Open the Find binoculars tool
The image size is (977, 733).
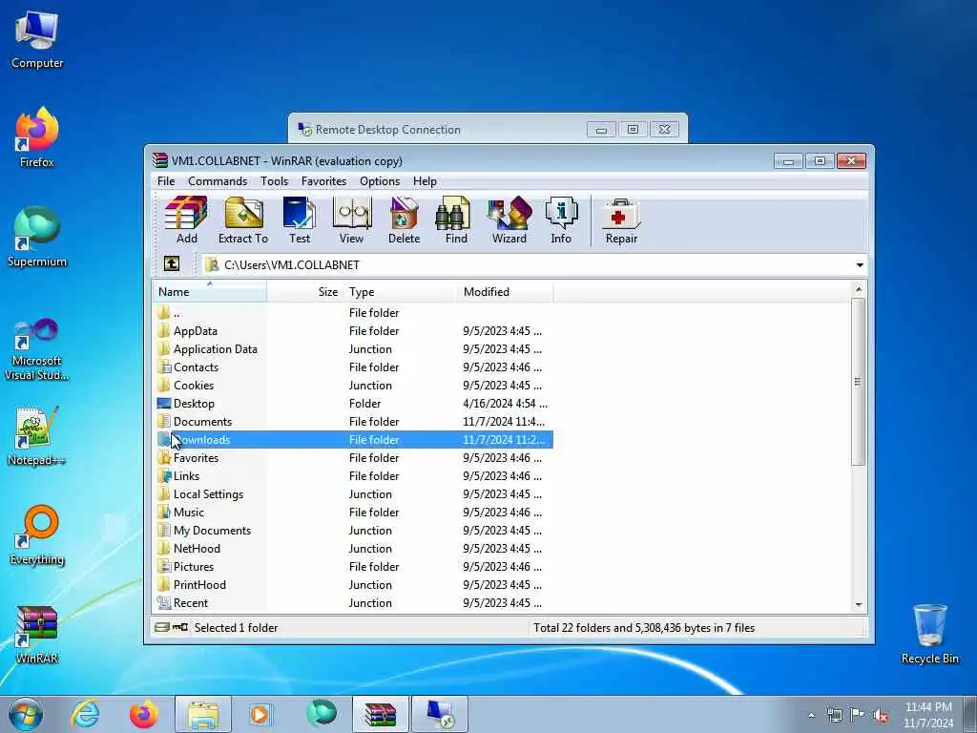pos(455,220)
